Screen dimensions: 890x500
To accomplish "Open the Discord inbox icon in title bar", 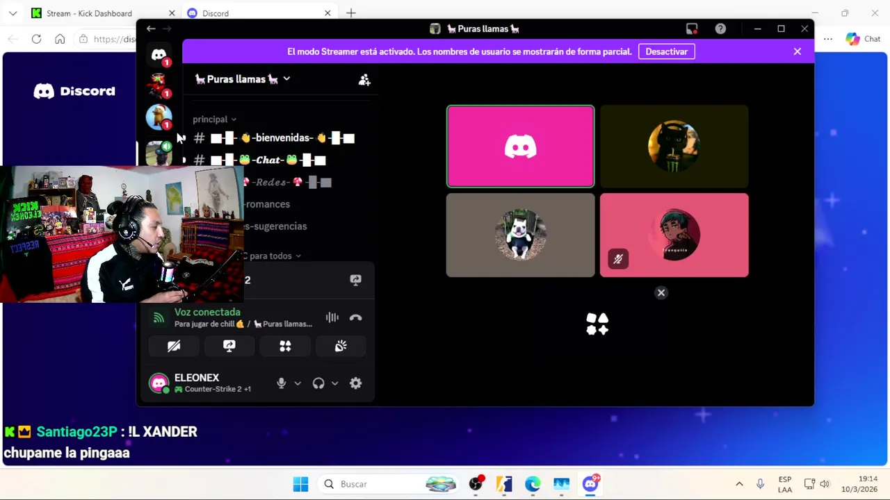I will pos(691,28).
